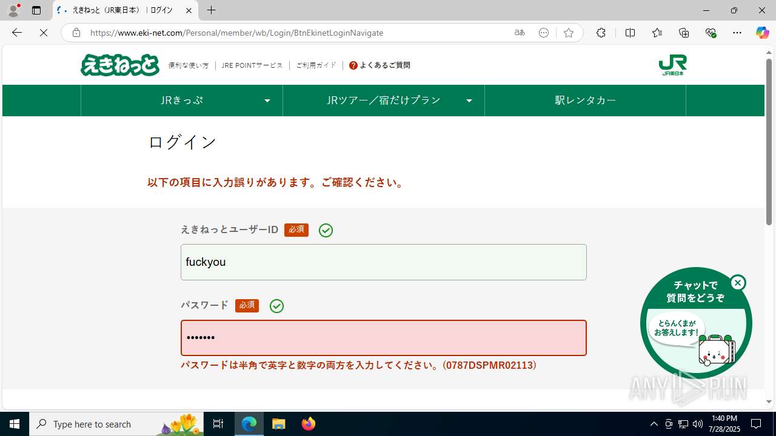Click the Edge taskbar icon
The height and width of the screenshot is (436, 776).
[x=249, y=424]
